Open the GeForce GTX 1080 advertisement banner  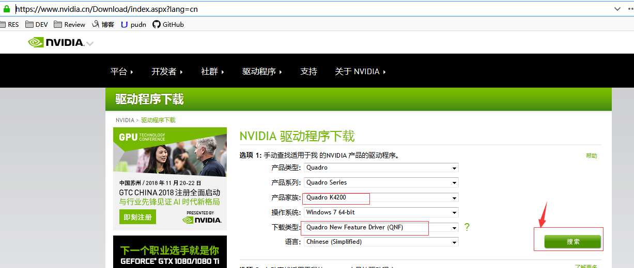coord(170,252)
